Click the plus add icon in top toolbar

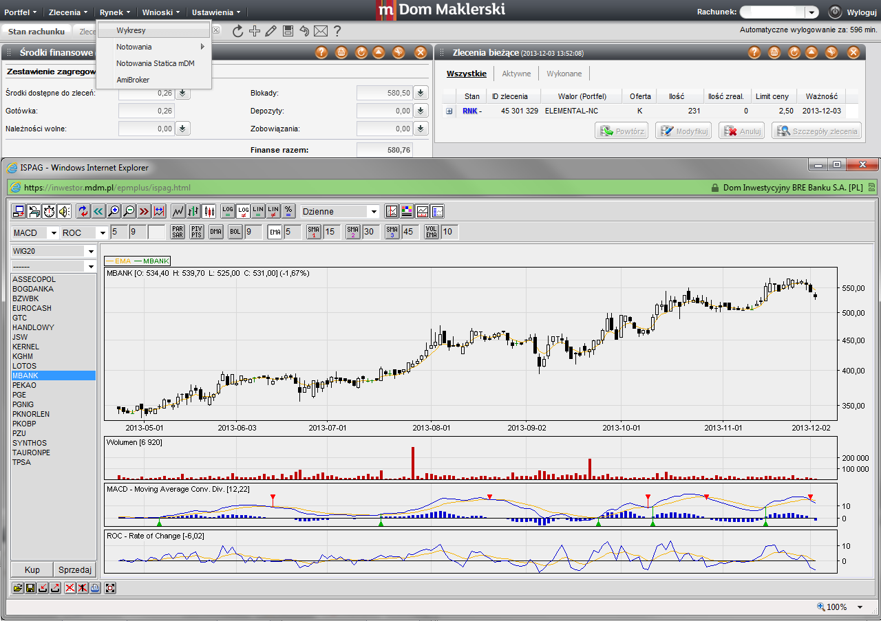tap(255, 30)
